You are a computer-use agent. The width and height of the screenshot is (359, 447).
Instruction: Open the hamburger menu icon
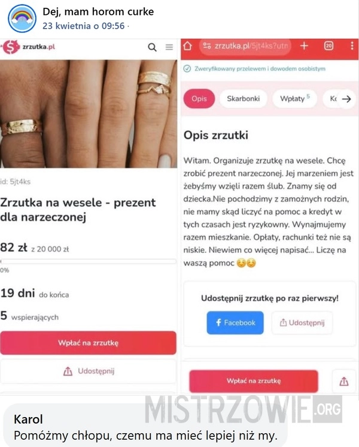(169, 47)
